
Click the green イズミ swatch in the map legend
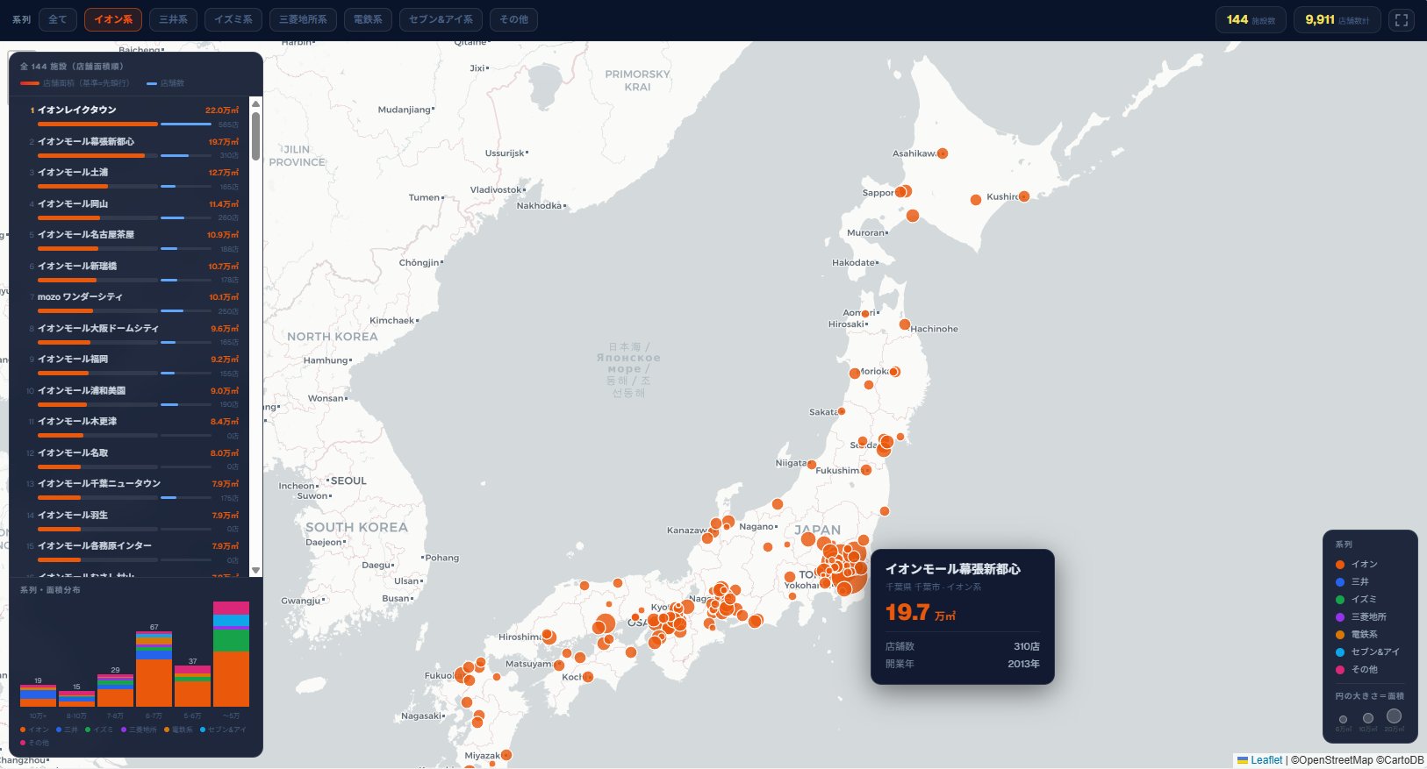pos(1340,600)
